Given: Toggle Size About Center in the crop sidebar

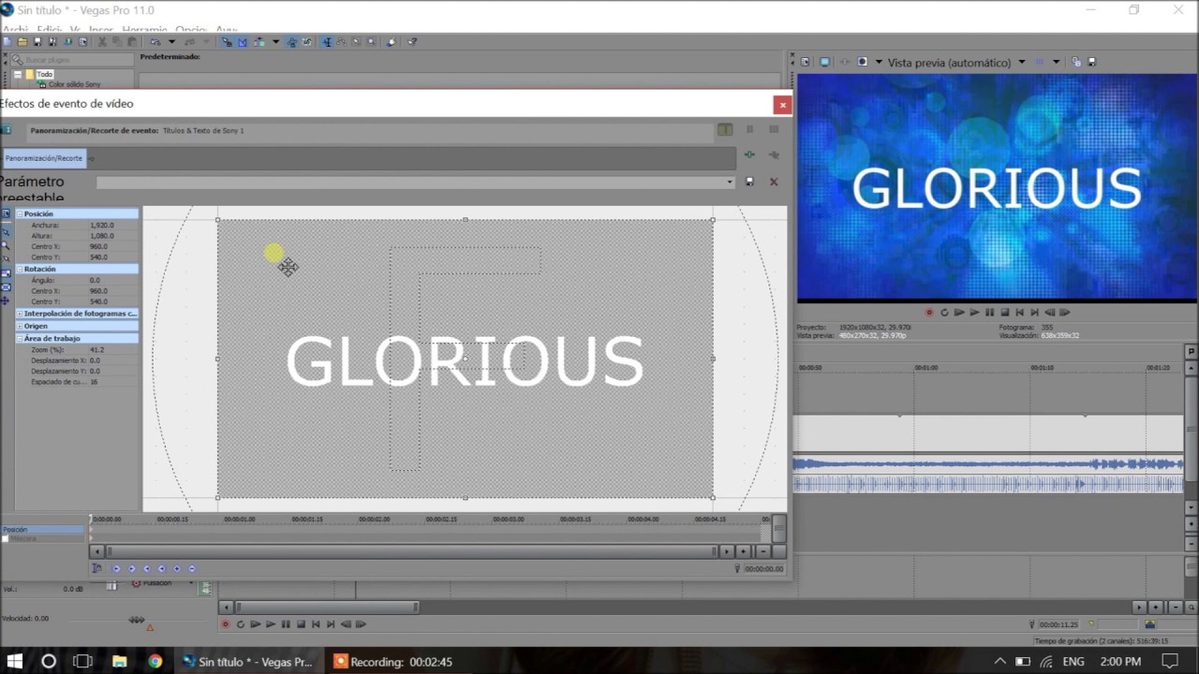Looking at the screenshot, I should pyautogui.click(x=6, y=286).
